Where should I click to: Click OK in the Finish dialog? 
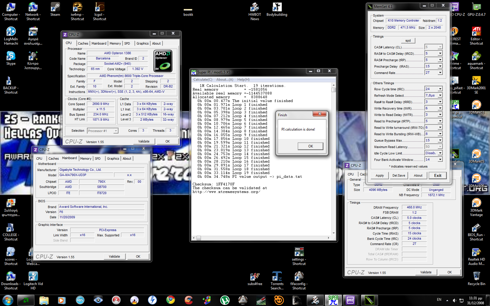pyautogui.click(x=311, y=146)
